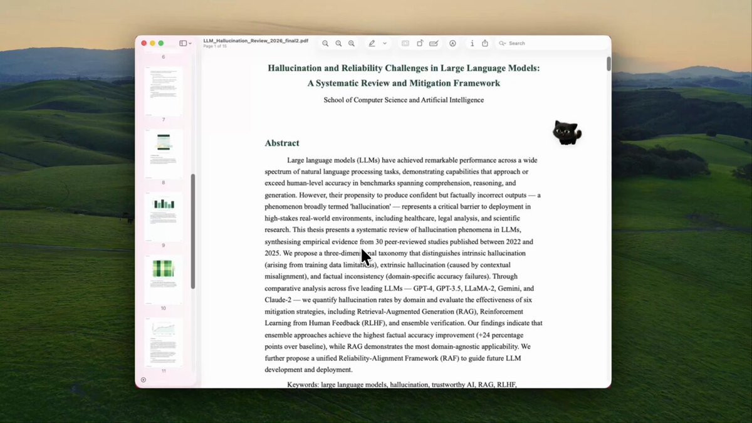
Task: Click the zoom to actual size icon
Action: click(x=338, y=43)
